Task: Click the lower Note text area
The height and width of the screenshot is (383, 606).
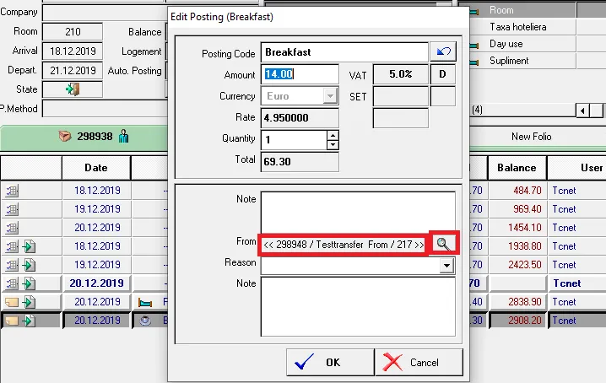Action: [x=358, y=306]
